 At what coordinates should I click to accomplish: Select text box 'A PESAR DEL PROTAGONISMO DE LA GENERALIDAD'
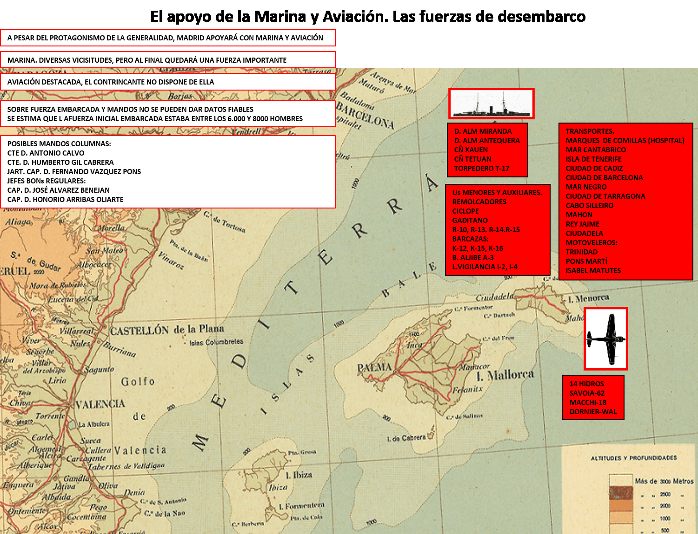(167, 38)
